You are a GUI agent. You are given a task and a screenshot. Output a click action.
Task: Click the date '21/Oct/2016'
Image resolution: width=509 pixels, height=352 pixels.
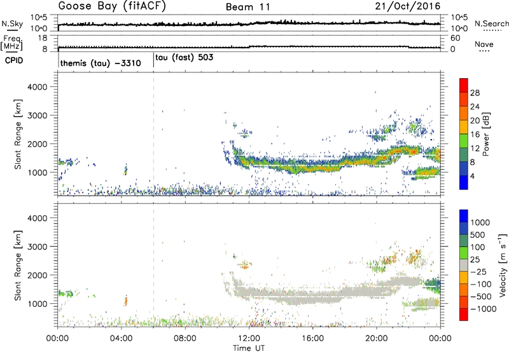pyautogui.click(x=408, y=6)
